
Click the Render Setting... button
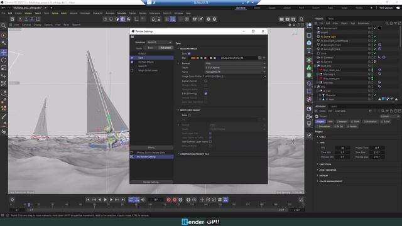coord(151,182)
